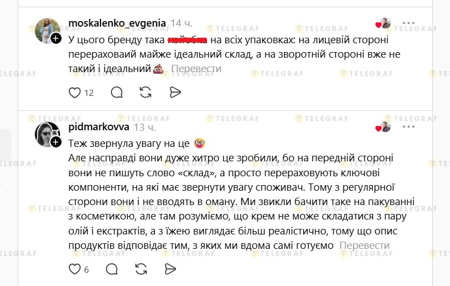Open more options for pidmarkovva's comment
Screen dimensions: 450x286
[x=408, y=127]
